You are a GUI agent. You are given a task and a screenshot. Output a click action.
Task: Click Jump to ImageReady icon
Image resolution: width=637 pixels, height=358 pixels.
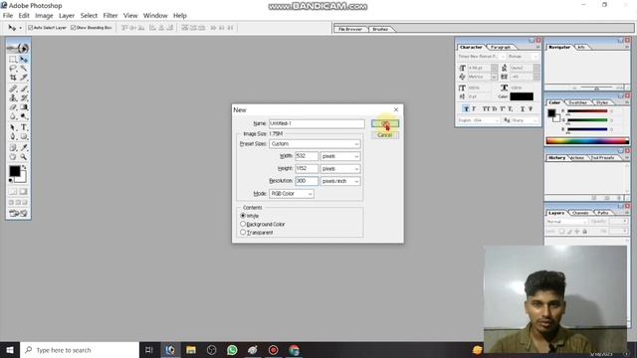[x=18, y=213]
